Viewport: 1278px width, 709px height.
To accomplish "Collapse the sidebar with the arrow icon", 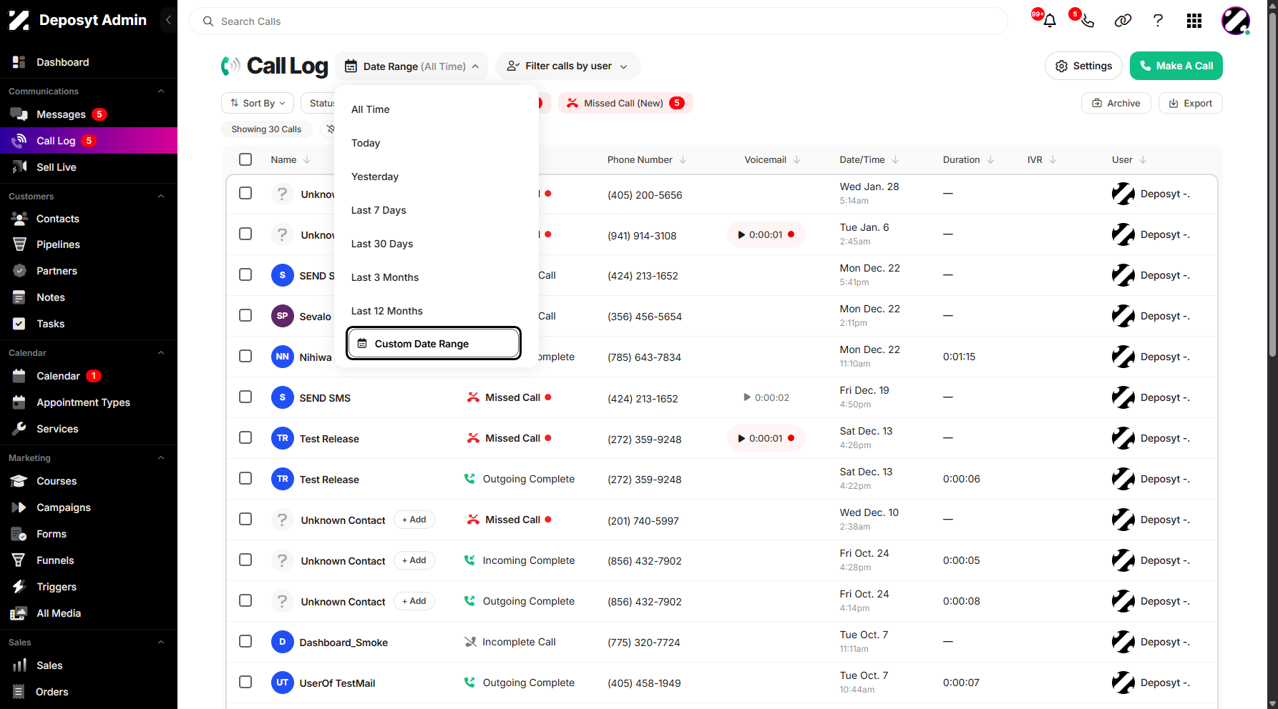I will pyautogui.click(x=168, y=20).
